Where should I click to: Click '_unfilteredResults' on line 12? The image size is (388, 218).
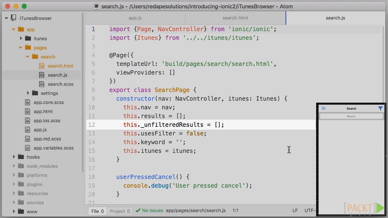(x=172, y=125)
